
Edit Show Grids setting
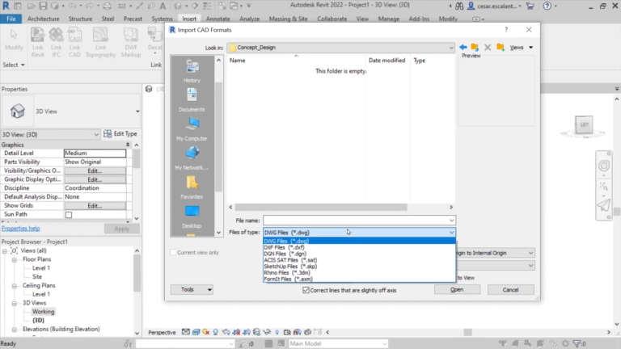pos(95,206)
